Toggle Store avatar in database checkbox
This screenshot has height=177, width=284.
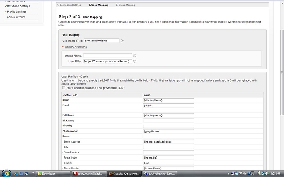click(x=64, y=88)
